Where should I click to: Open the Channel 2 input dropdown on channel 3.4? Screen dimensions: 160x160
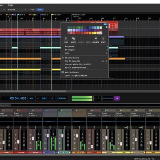(138, 116)
